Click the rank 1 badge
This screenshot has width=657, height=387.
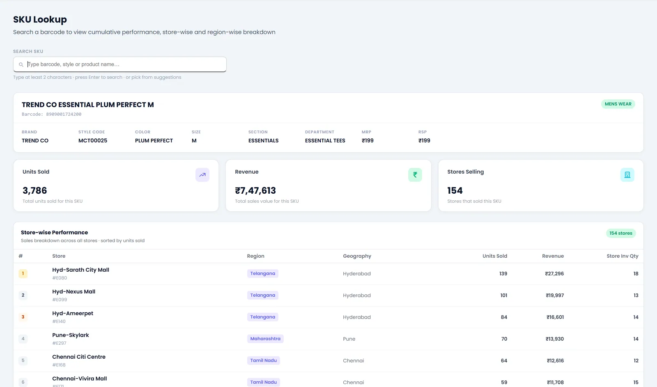(x=23, y=273)
